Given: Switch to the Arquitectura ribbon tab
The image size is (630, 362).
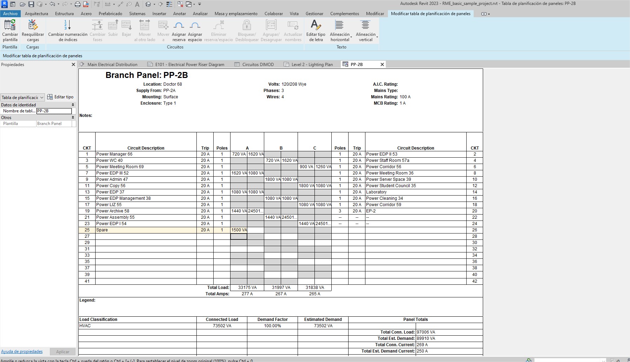Looking at the screenshot, I should tap(37, 14).
